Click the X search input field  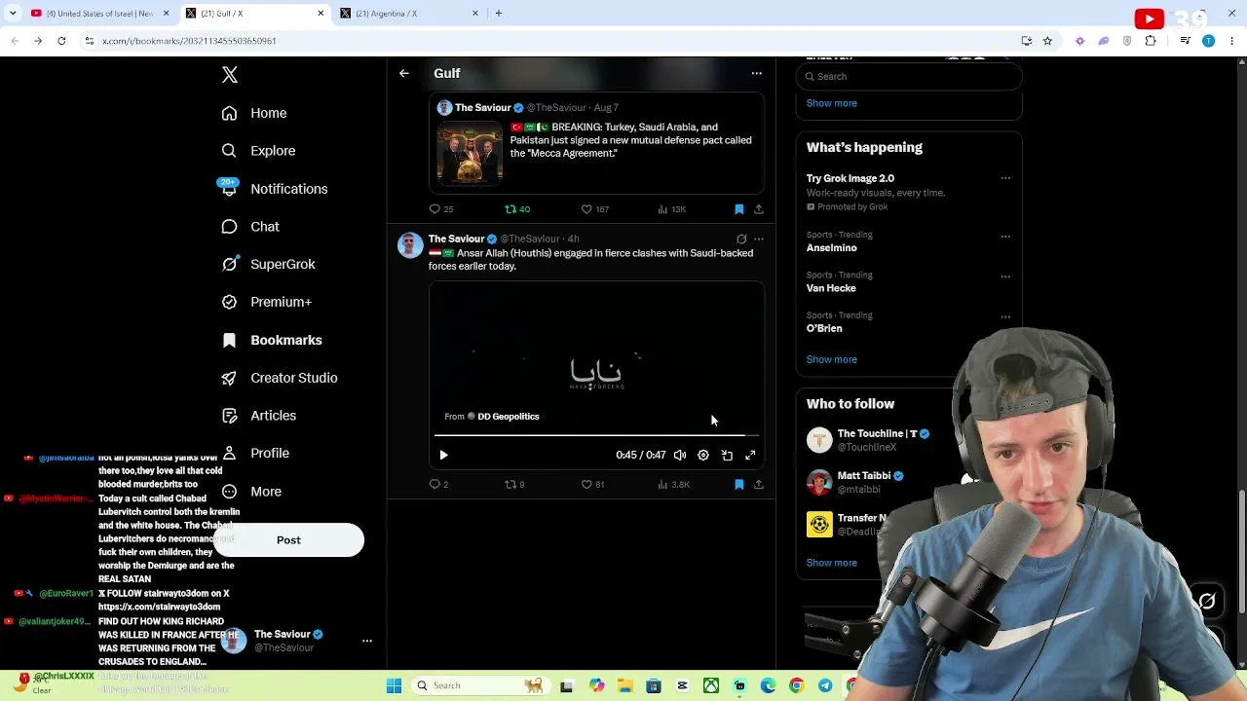[x=909, y=76]
